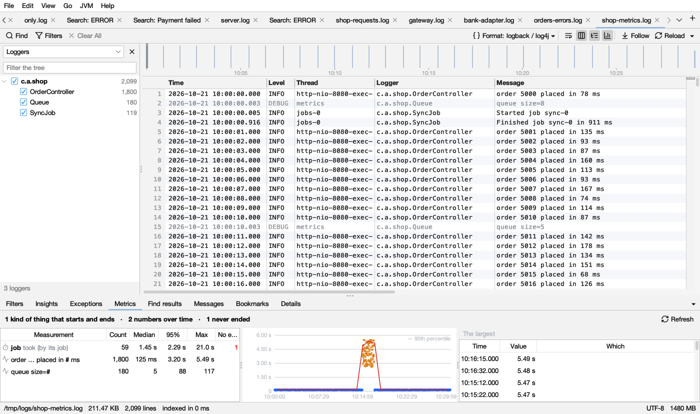Select the 10:16:15.000 row in The largest

click(576, 358)
